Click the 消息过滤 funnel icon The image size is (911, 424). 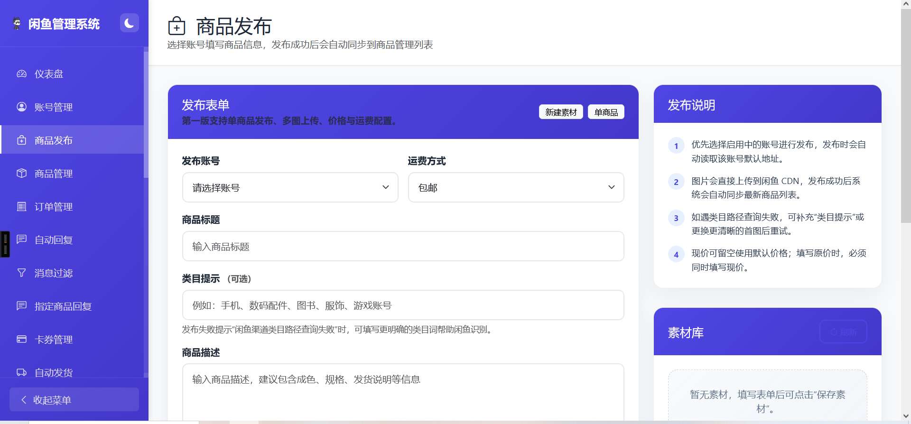(x=21, y=273)
